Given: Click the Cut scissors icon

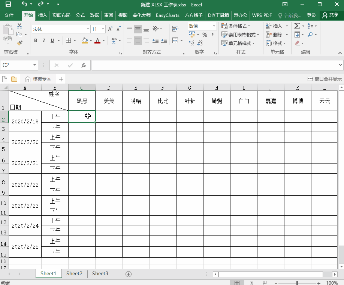Looking at the screenshot, I should [x=19, y=26].
